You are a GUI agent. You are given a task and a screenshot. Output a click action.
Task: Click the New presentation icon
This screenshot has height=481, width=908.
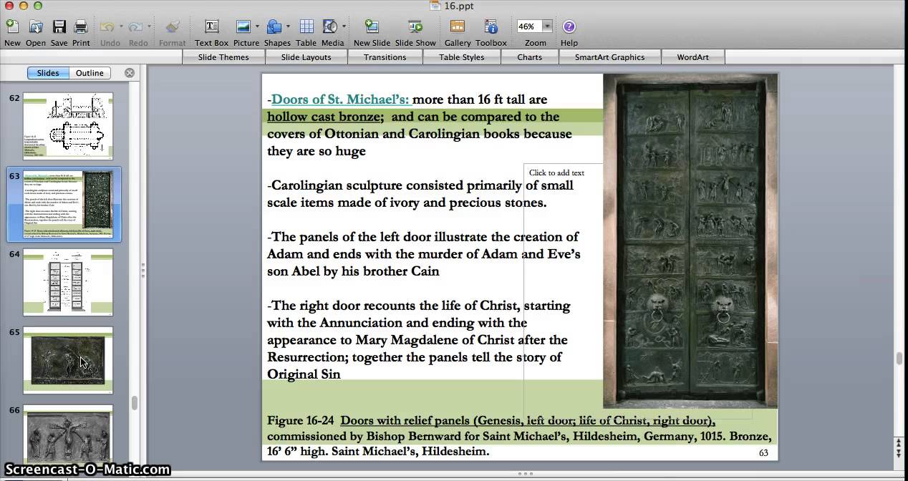point(12,26)
